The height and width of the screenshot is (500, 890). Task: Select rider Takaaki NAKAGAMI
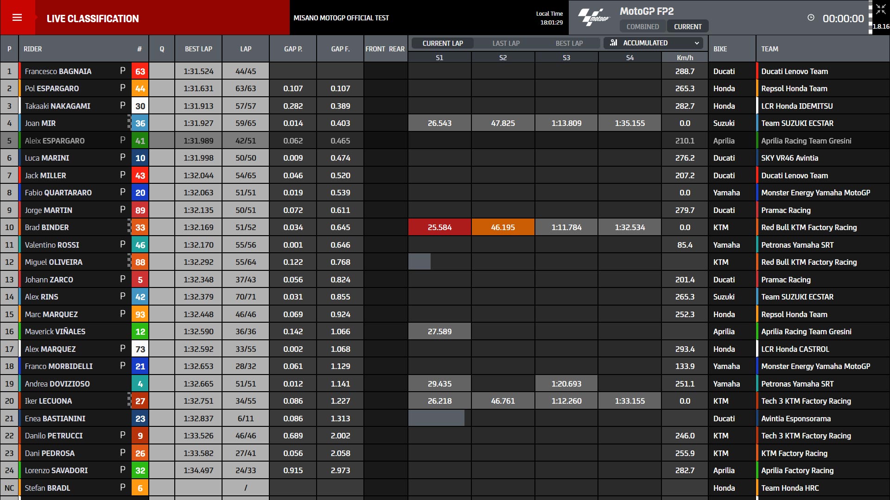click(57, 106)
